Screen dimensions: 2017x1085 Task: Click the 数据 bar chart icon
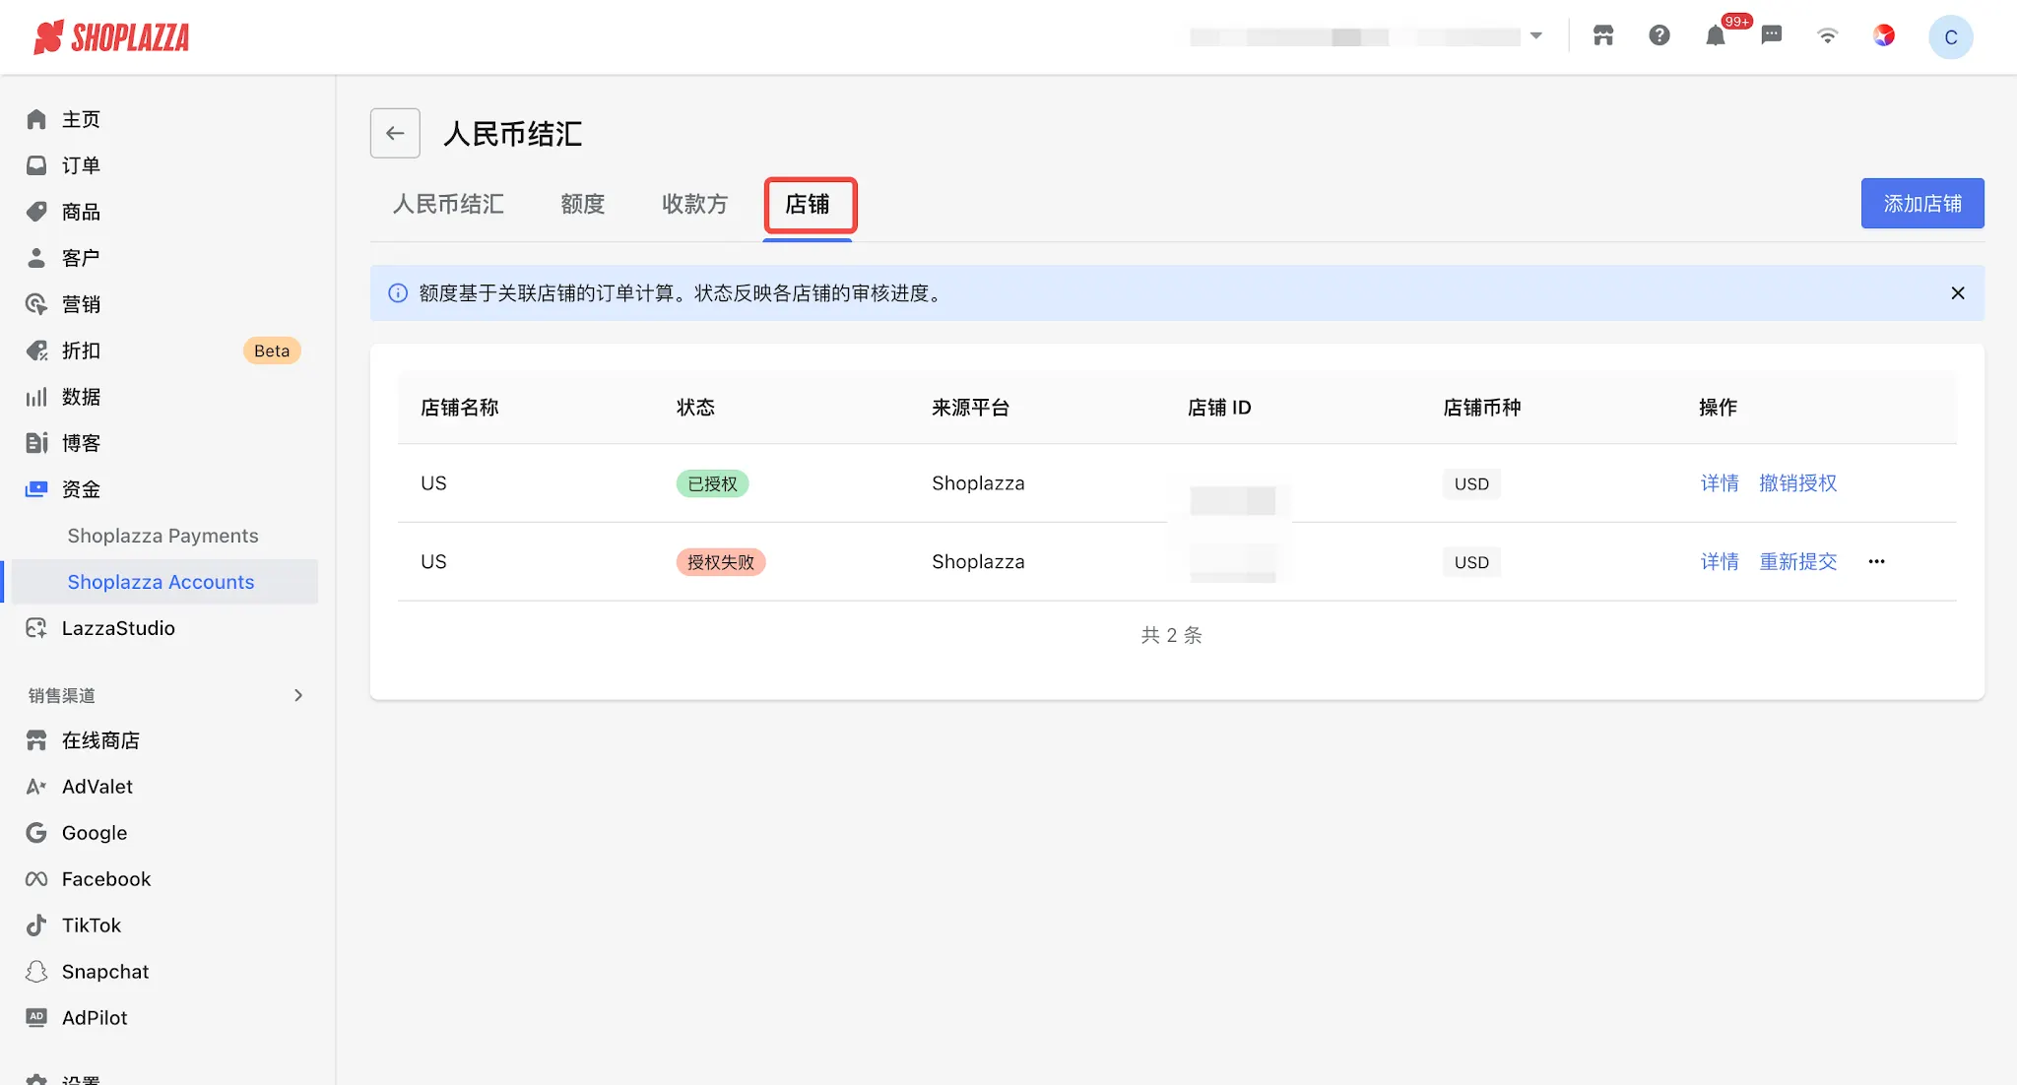(x=36, y=397)
